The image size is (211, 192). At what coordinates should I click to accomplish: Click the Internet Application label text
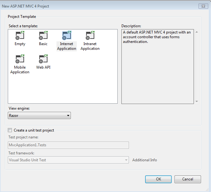point(66,46)
